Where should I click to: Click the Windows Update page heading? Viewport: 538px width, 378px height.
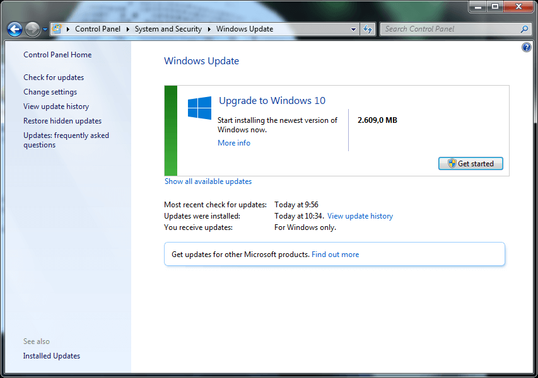coord(201,61)
